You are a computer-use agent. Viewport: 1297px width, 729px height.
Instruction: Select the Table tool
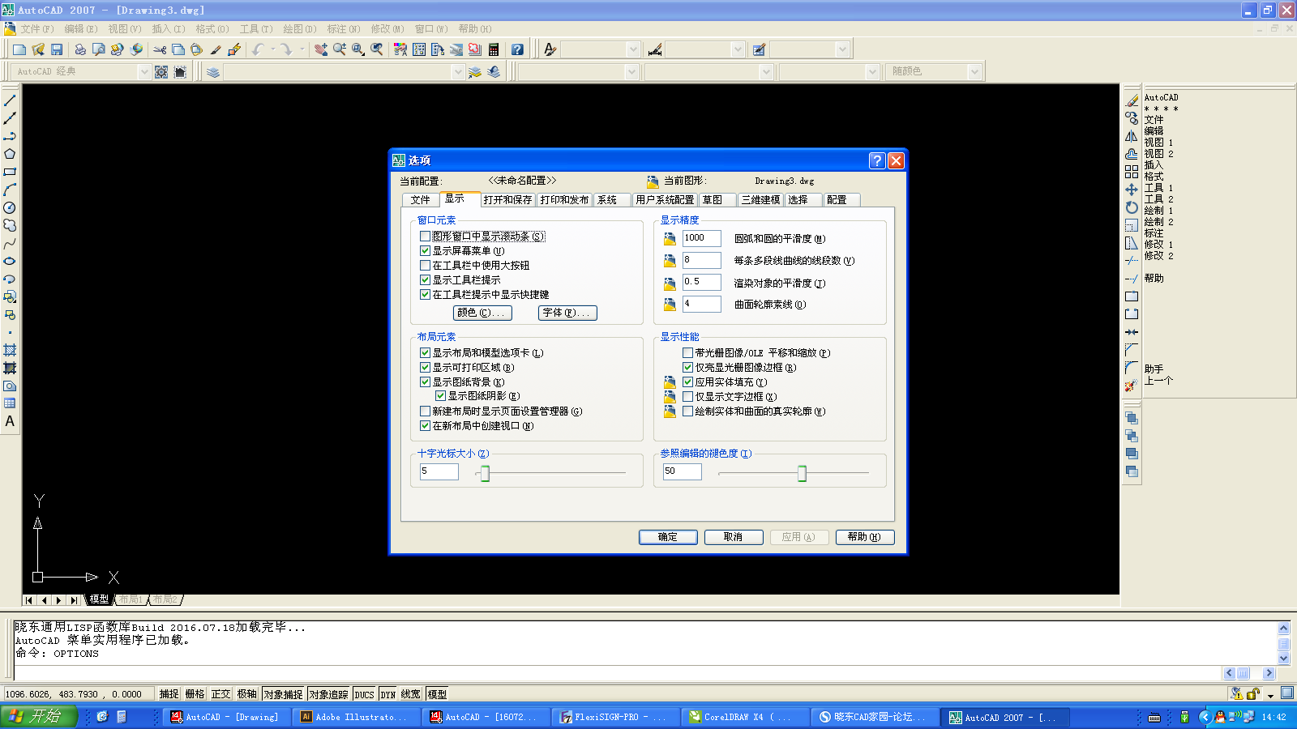10,403
